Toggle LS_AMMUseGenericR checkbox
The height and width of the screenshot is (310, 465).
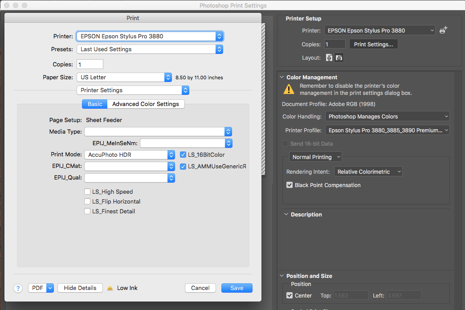183,167
